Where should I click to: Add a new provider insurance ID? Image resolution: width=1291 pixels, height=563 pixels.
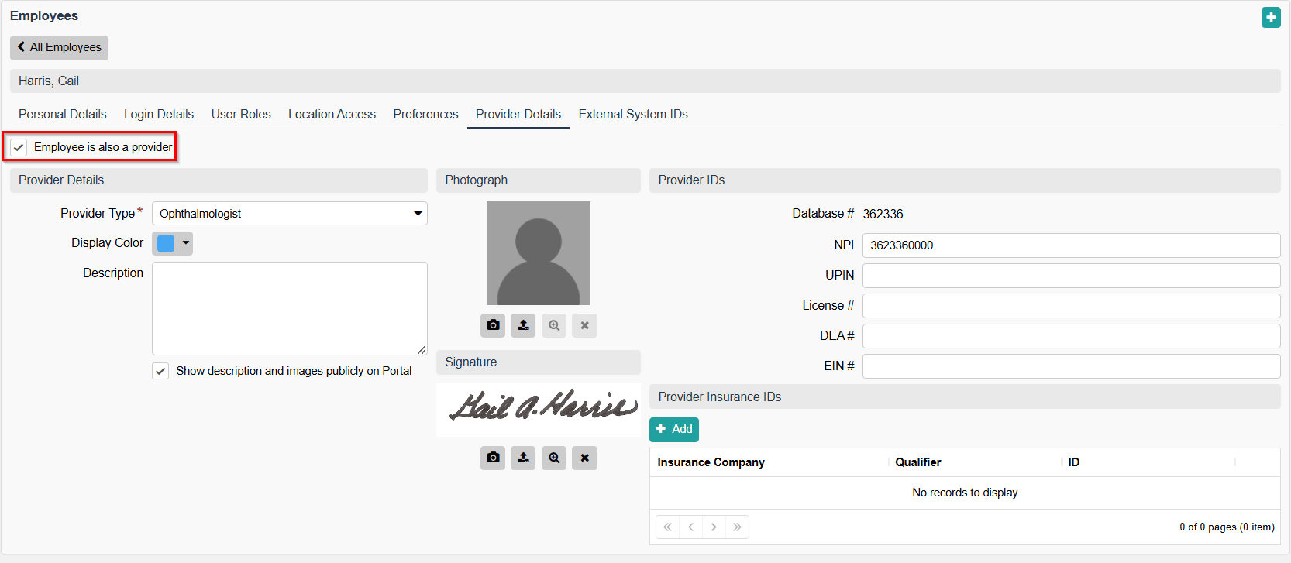pyautogui.click(x=673, y=429)
